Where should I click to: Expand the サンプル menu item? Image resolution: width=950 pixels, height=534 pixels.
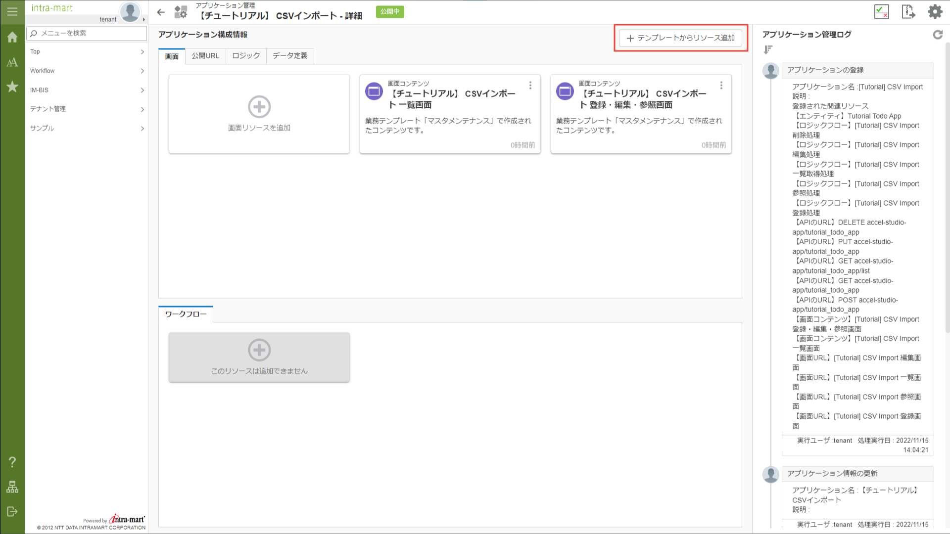[87, 128]
